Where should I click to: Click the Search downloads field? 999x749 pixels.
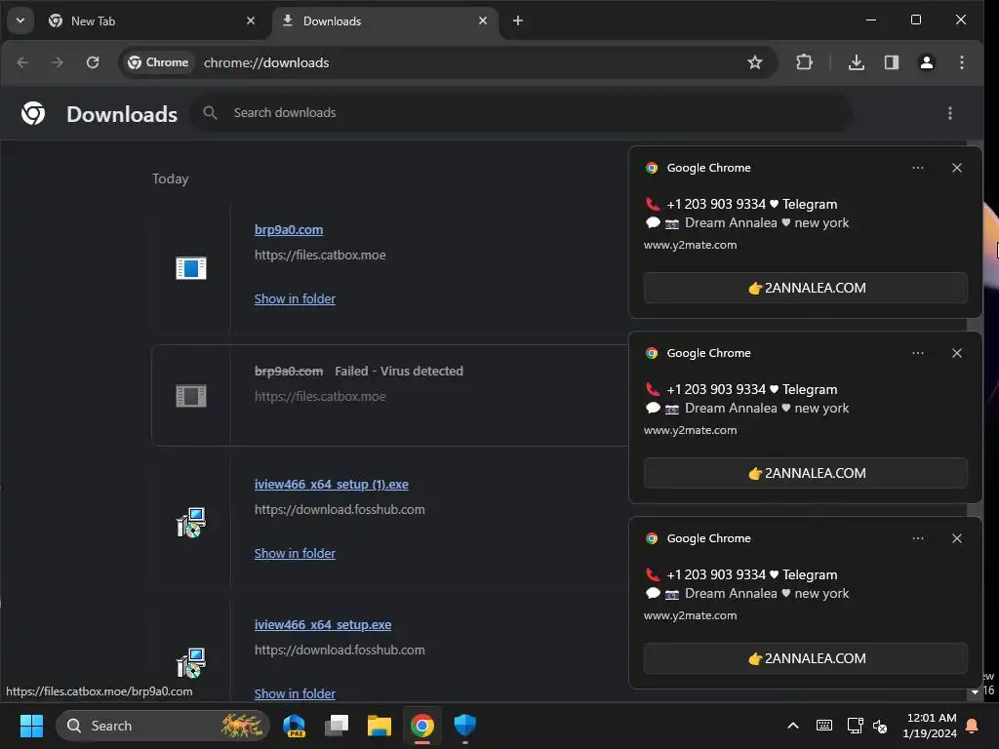tap(521, 113)
